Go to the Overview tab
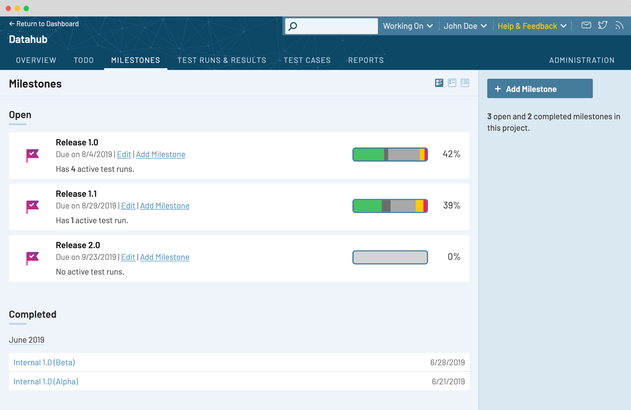 pos(36,60)
